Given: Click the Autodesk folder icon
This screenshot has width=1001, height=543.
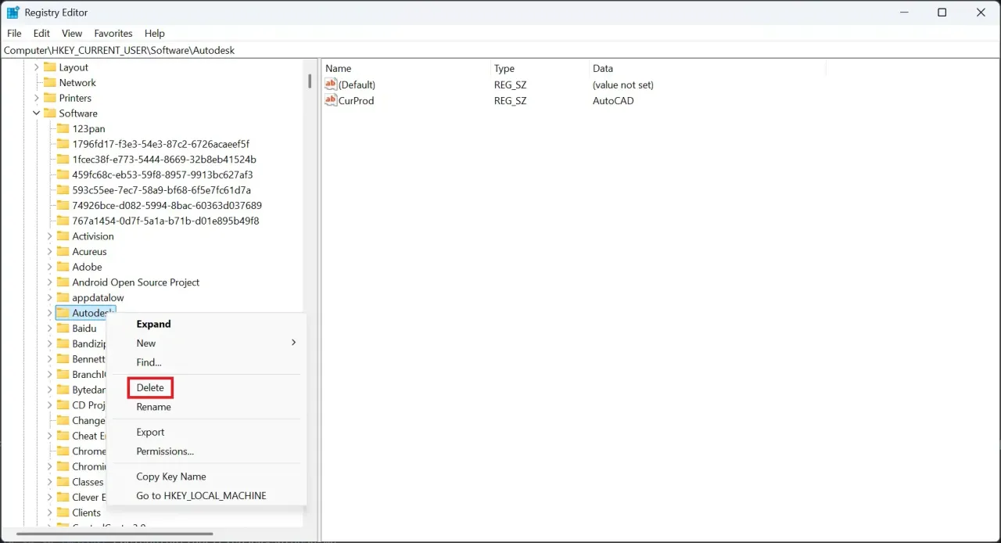Looking at the screenshot, I should click(63, 313).
